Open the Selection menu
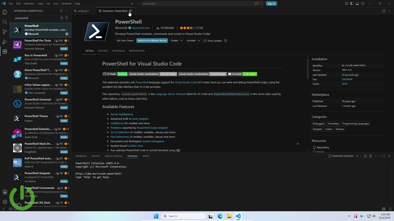The width and height of the screenshot is (394, 221). (x=29, y=4)
